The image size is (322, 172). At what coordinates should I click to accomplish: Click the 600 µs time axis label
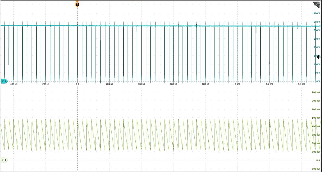pyautogui.click(x=174, y=84)
